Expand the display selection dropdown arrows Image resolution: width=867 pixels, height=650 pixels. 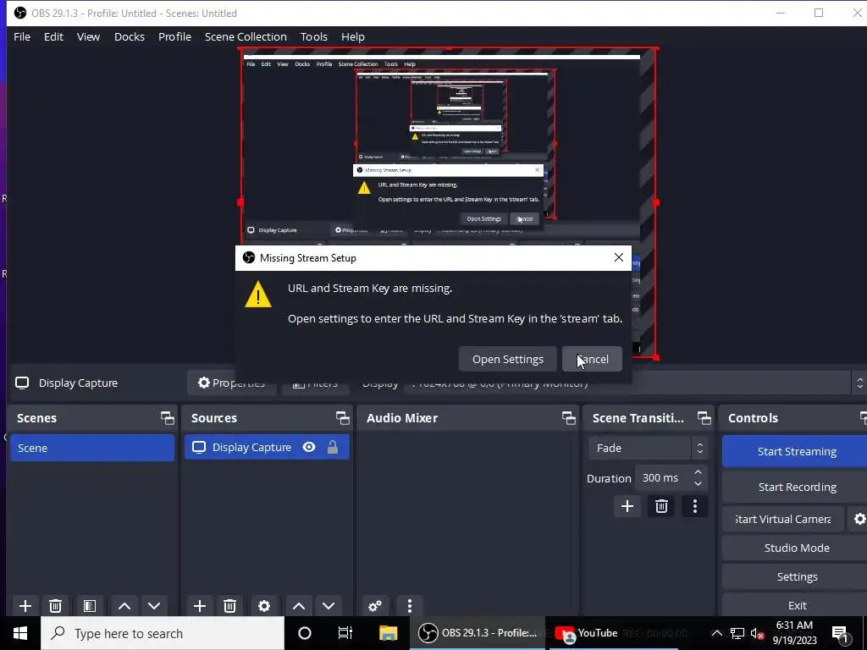tap(859, 383)
